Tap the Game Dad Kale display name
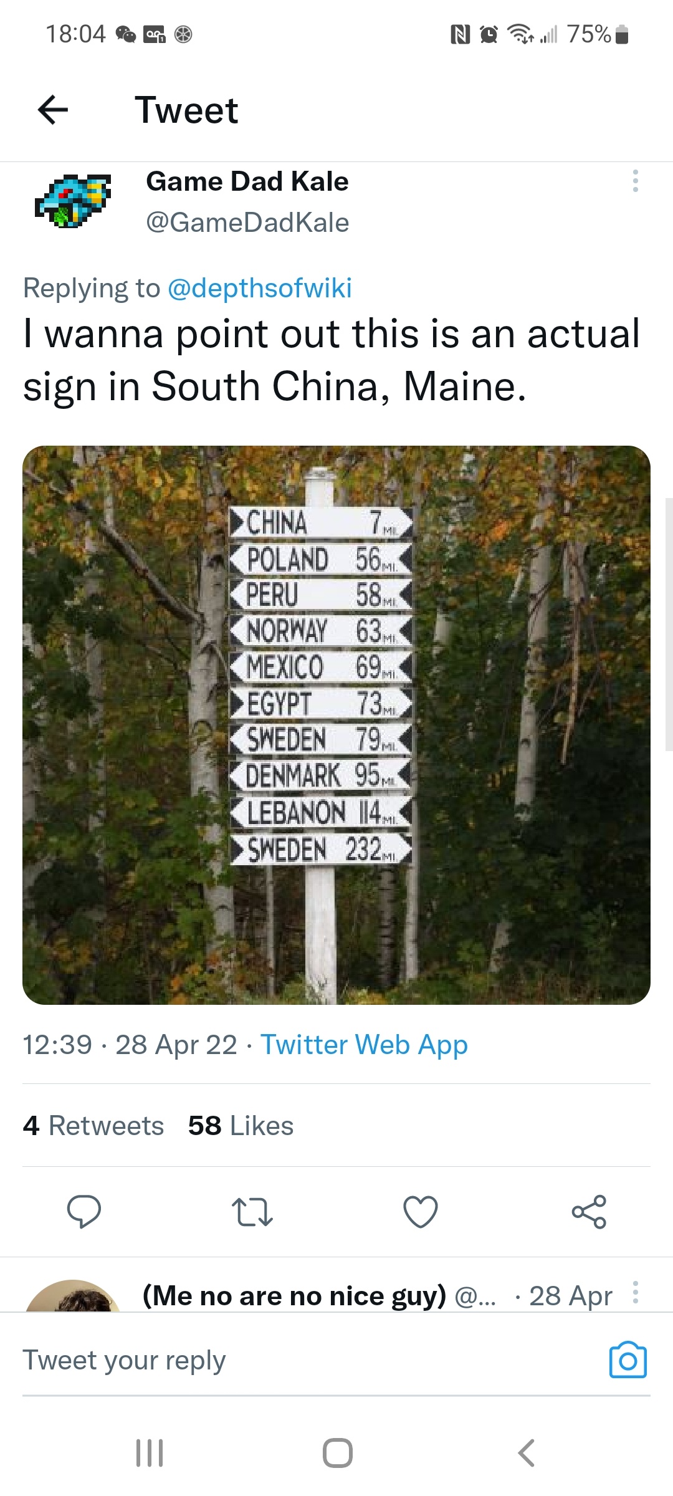Viewport: 673px width, 1496px height. click(x=247, y=181)
